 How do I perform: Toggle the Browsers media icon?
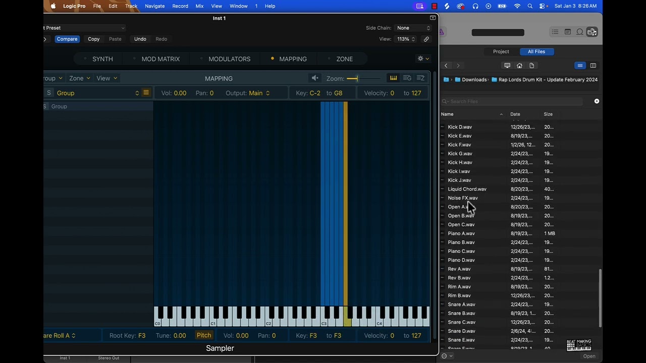tap(592, 32)
